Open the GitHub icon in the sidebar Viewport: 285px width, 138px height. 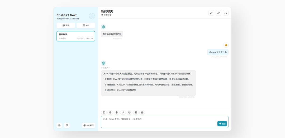click(x=67, y=125)
